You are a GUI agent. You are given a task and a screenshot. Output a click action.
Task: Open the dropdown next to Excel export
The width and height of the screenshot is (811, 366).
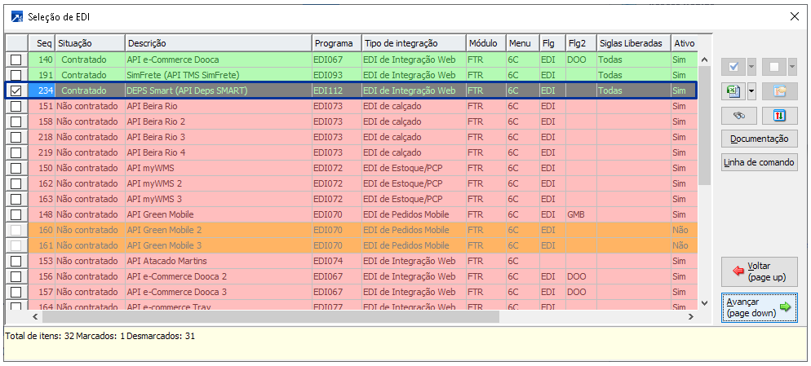(751, 90)
